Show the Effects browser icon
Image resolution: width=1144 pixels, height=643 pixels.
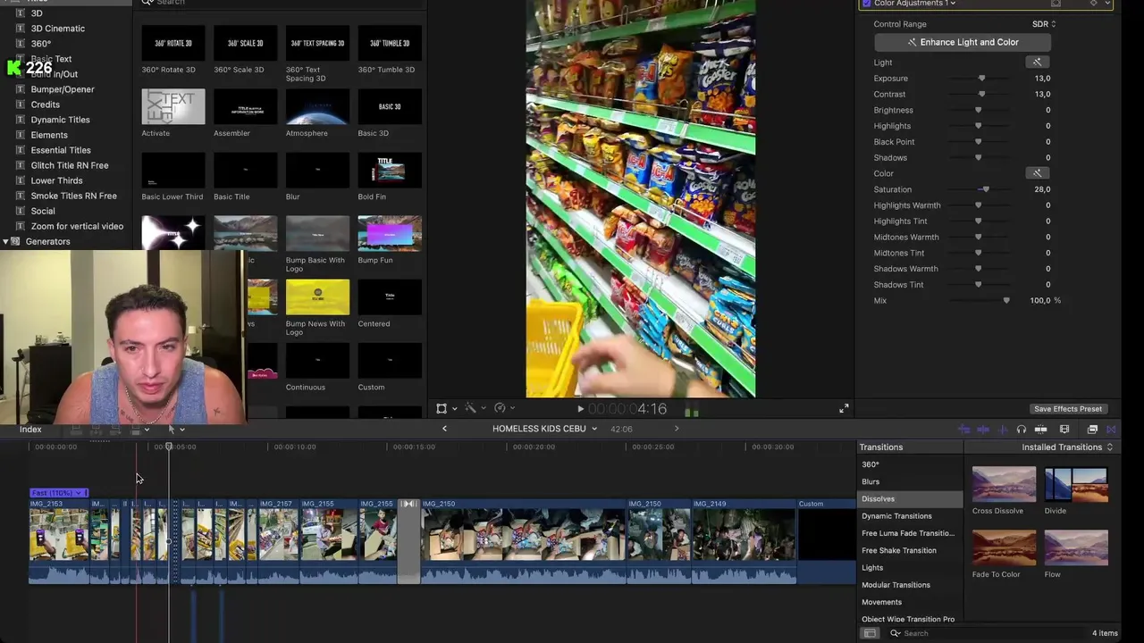pyautogui.click(x=1092, y=430)
